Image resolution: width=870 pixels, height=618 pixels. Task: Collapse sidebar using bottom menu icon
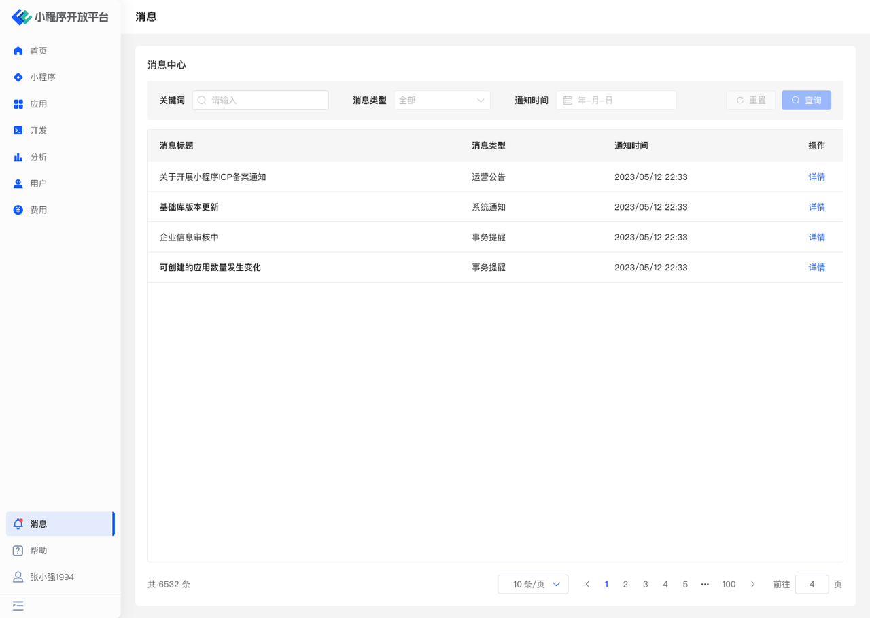[18, 606]
